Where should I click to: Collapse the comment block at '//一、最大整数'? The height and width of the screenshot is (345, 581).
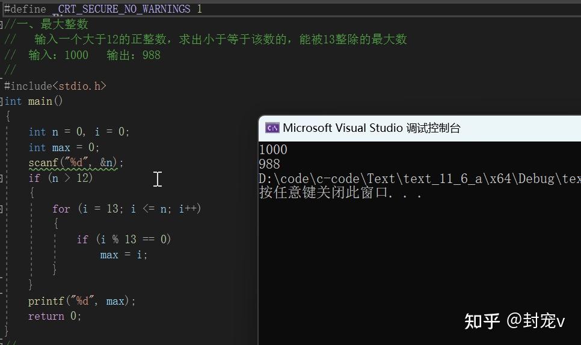click(x=1, y=25)
